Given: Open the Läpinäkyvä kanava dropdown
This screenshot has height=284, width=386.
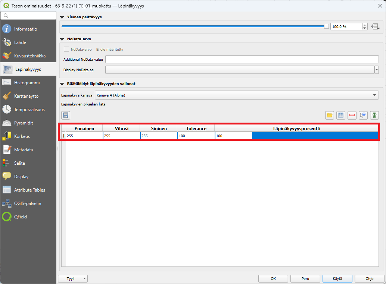Looking at the screenshot, I should (x=237, y=95).
